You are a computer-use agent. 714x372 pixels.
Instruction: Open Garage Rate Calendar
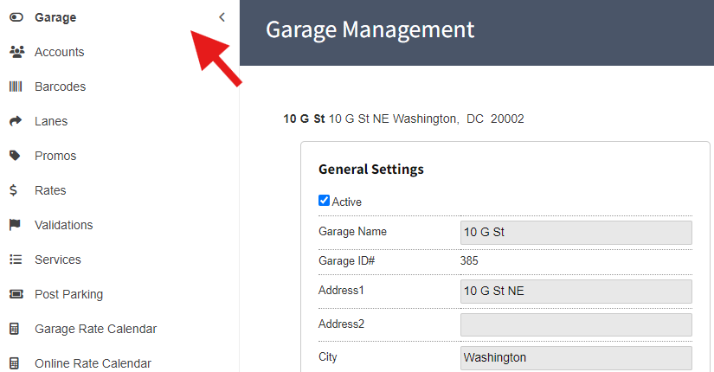click(x=95, y=329)
